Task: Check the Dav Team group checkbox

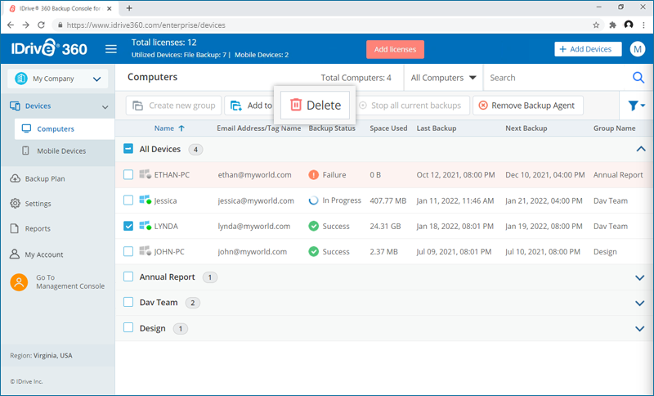Action: [x=128, y=302]
